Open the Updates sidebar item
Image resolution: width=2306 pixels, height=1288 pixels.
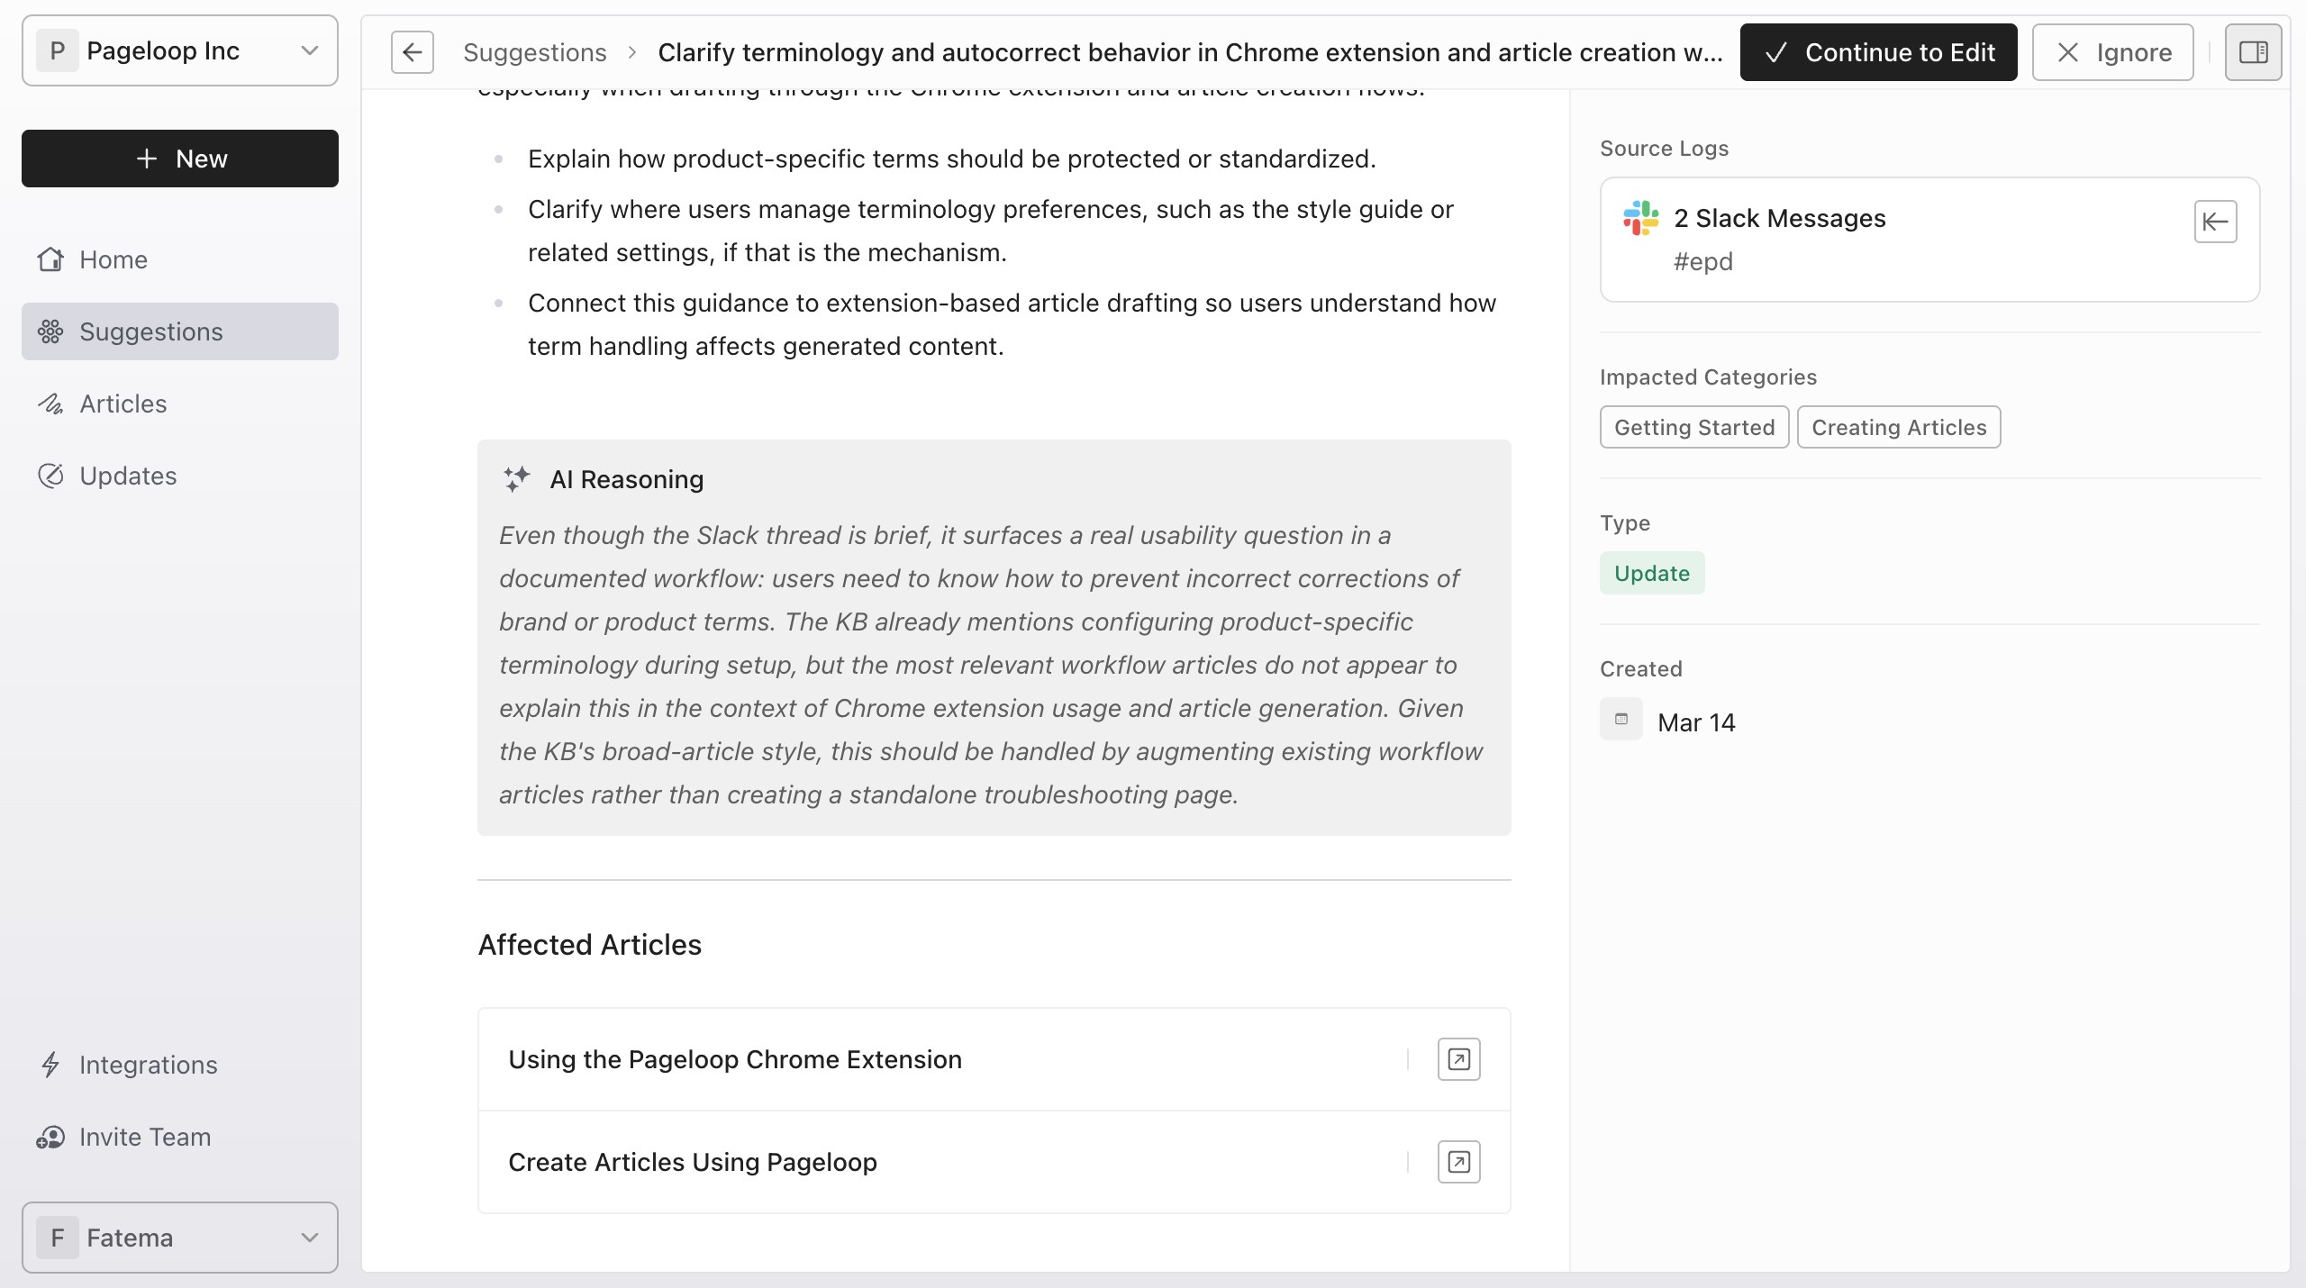[180, 476]
